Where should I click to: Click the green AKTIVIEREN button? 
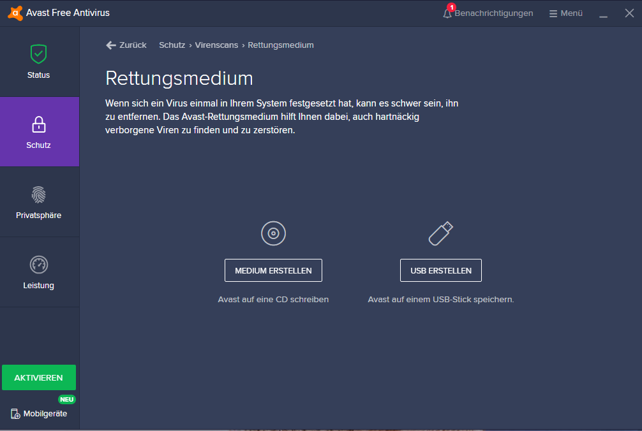point(39,377)
